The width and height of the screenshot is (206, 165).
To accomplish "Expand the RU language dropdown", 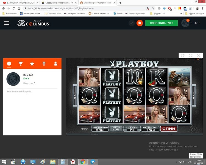I will click(197, 23).
